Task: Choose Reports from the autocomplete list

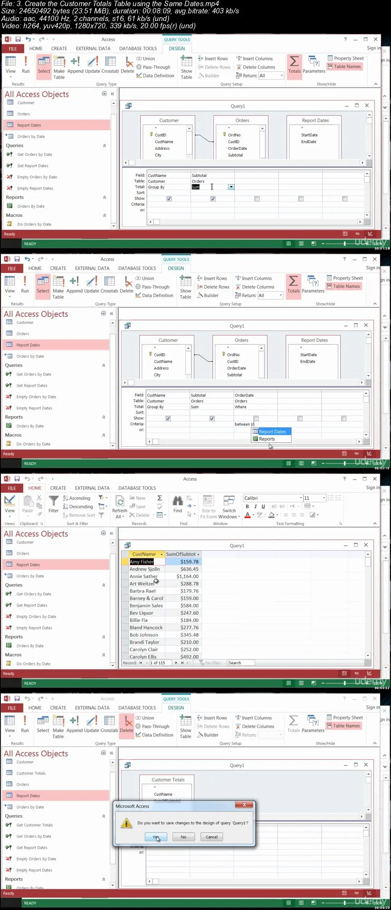Action: click(271, 439)
